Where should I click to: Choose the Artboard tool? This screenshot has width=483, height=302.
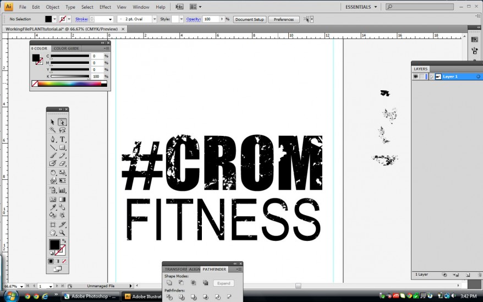[x=53, y=224]
